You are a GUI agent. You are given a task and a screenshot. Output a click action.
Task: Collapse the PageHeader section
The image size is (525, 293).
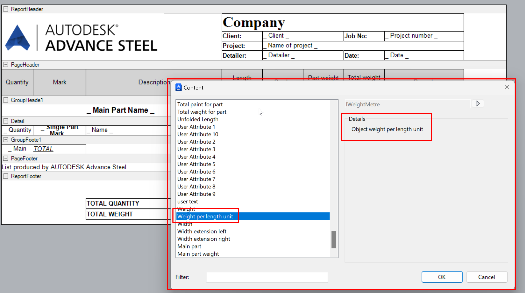5,65
